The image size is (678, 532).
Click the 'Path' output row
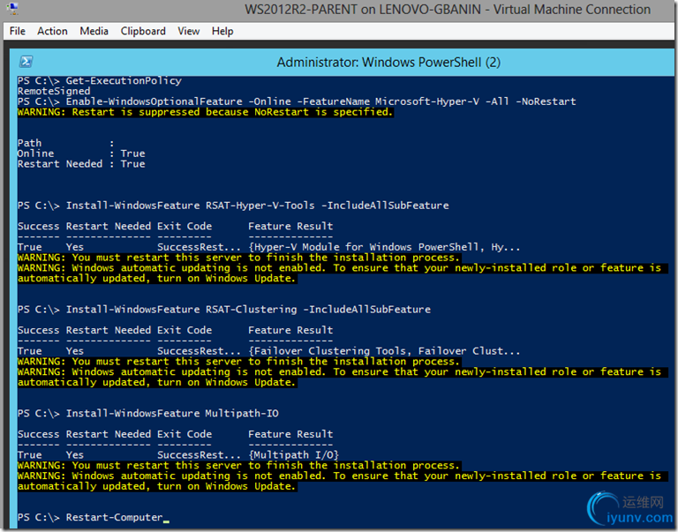pyautogui.click(x=65, y=143)
